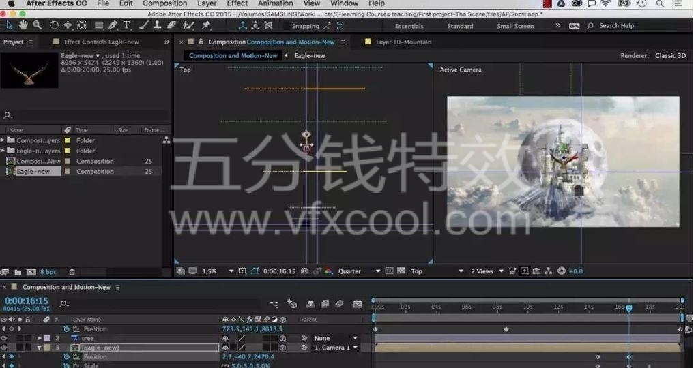
Task: Expand the Eagle-n...ayers folder
Action: point(3,151)
